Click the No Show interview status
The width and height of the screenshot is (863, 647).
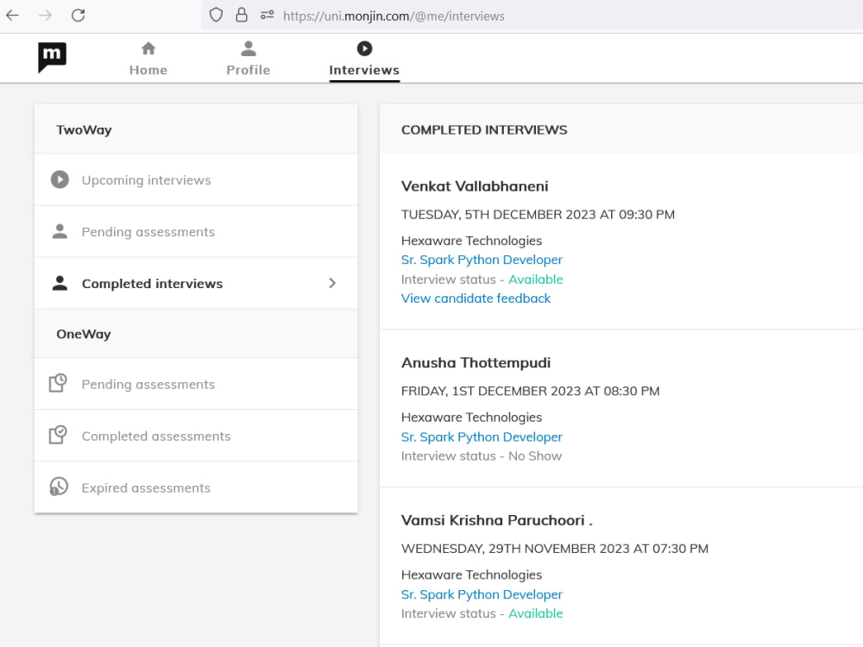tap(535, 456)
